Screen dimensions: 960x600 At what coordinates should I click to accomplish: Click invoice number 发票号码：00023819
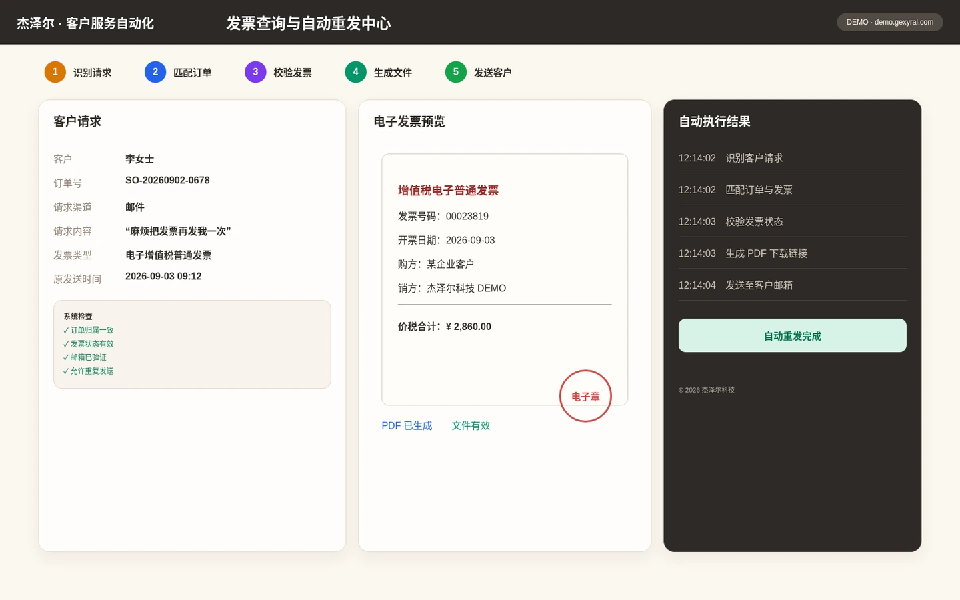coord(443,217)
